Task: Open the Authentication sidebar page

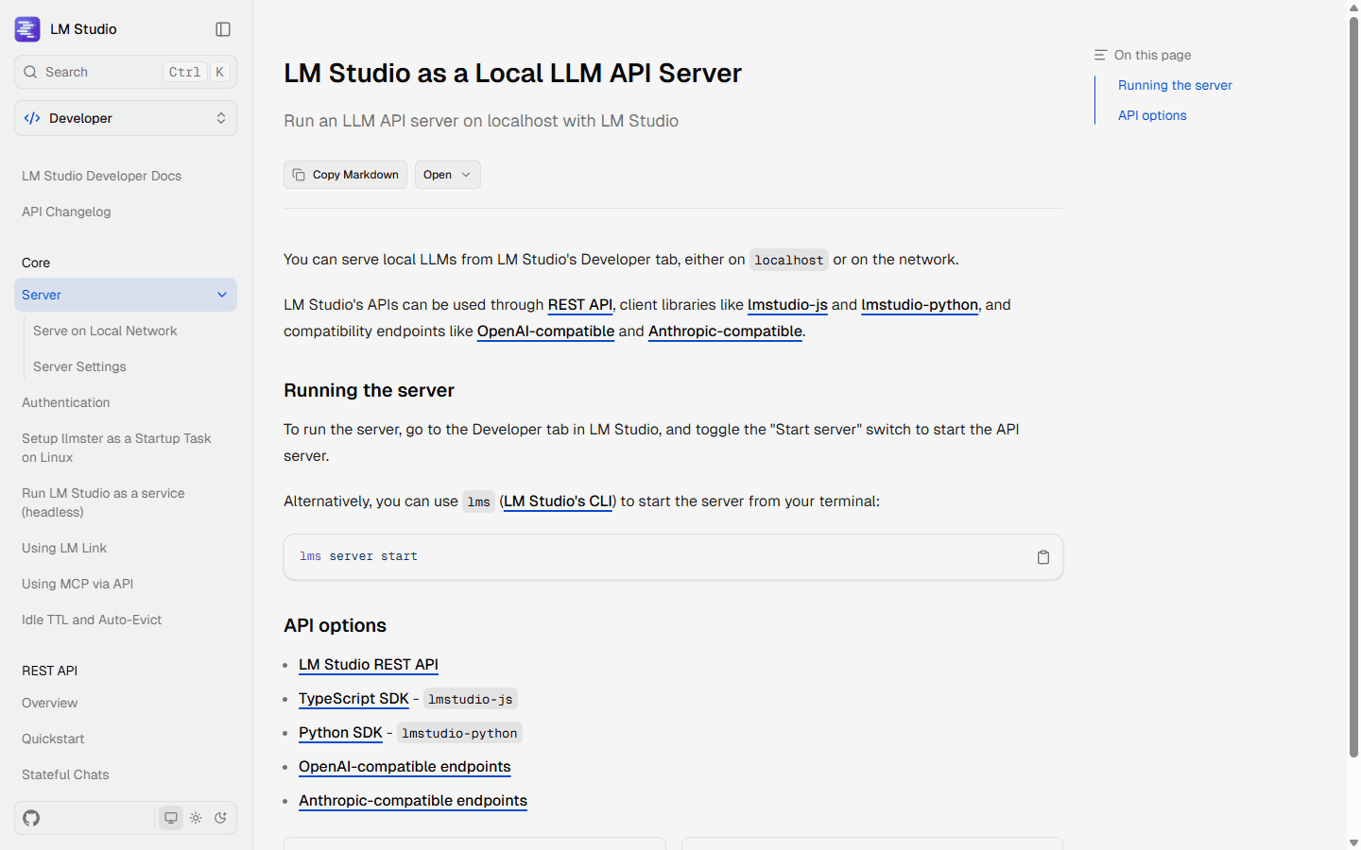Action: [66, 402]
